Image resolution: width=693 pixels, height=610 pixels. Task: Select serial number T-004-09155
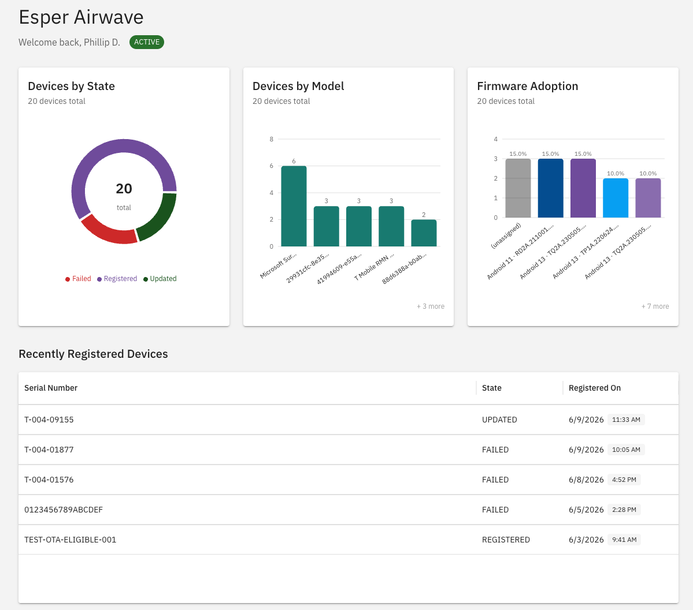pos(49,420)
